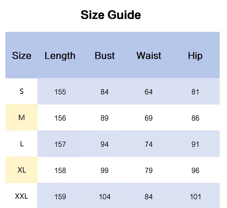Click the Bust column header

click(x=105, y=56)
